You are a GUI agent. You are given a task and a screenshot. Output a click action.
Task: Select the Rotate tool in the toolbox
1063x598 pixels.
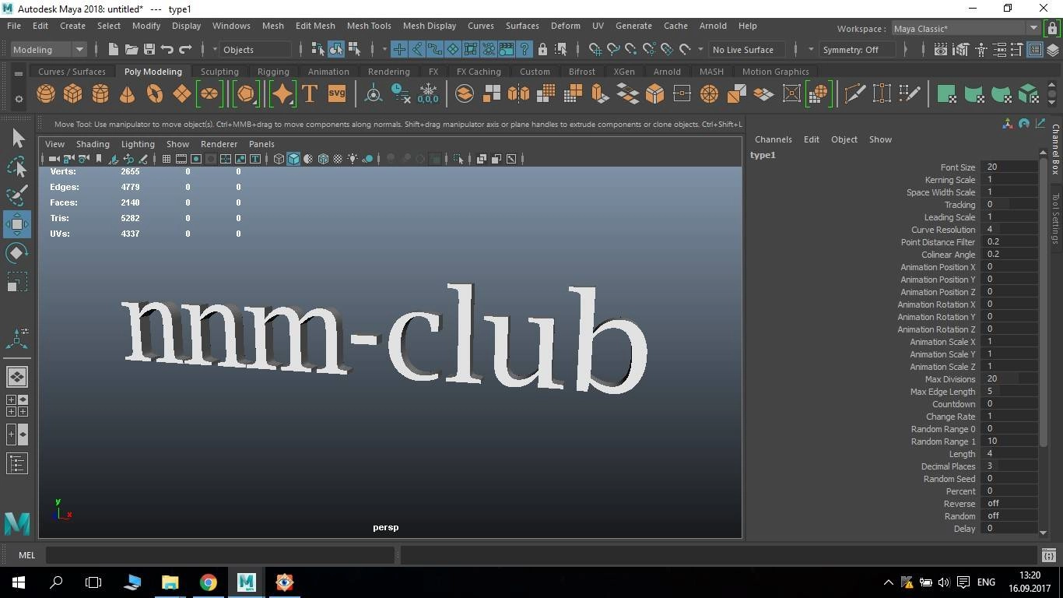(x=17, y=253)
